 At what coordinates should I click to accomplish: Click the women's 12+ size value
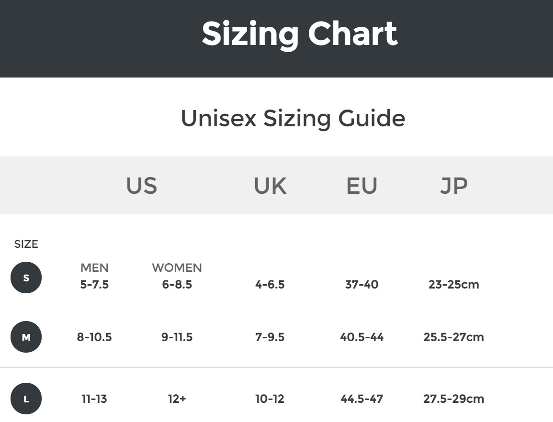pyautogui.click(x=177, y=399)
